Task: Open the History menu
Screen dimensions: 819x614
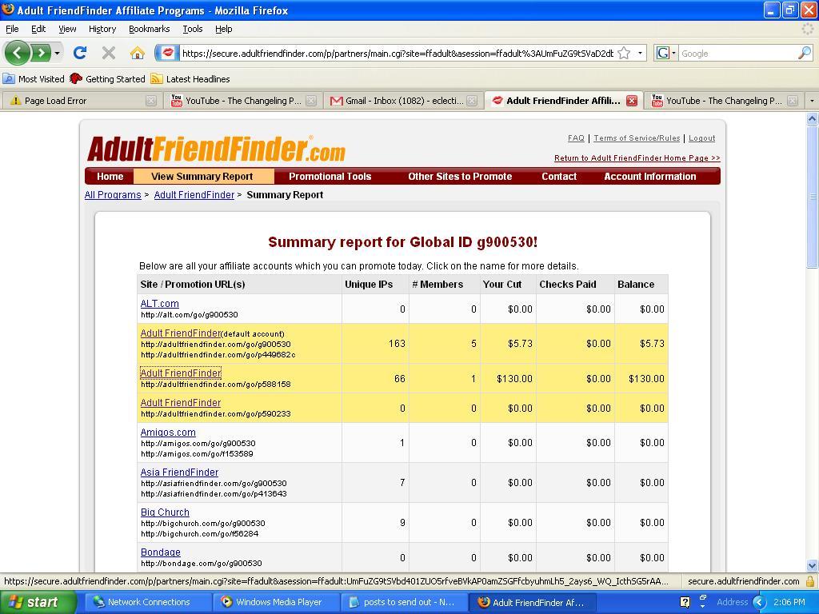Action: pyautogui.click(x=102, y=29)
